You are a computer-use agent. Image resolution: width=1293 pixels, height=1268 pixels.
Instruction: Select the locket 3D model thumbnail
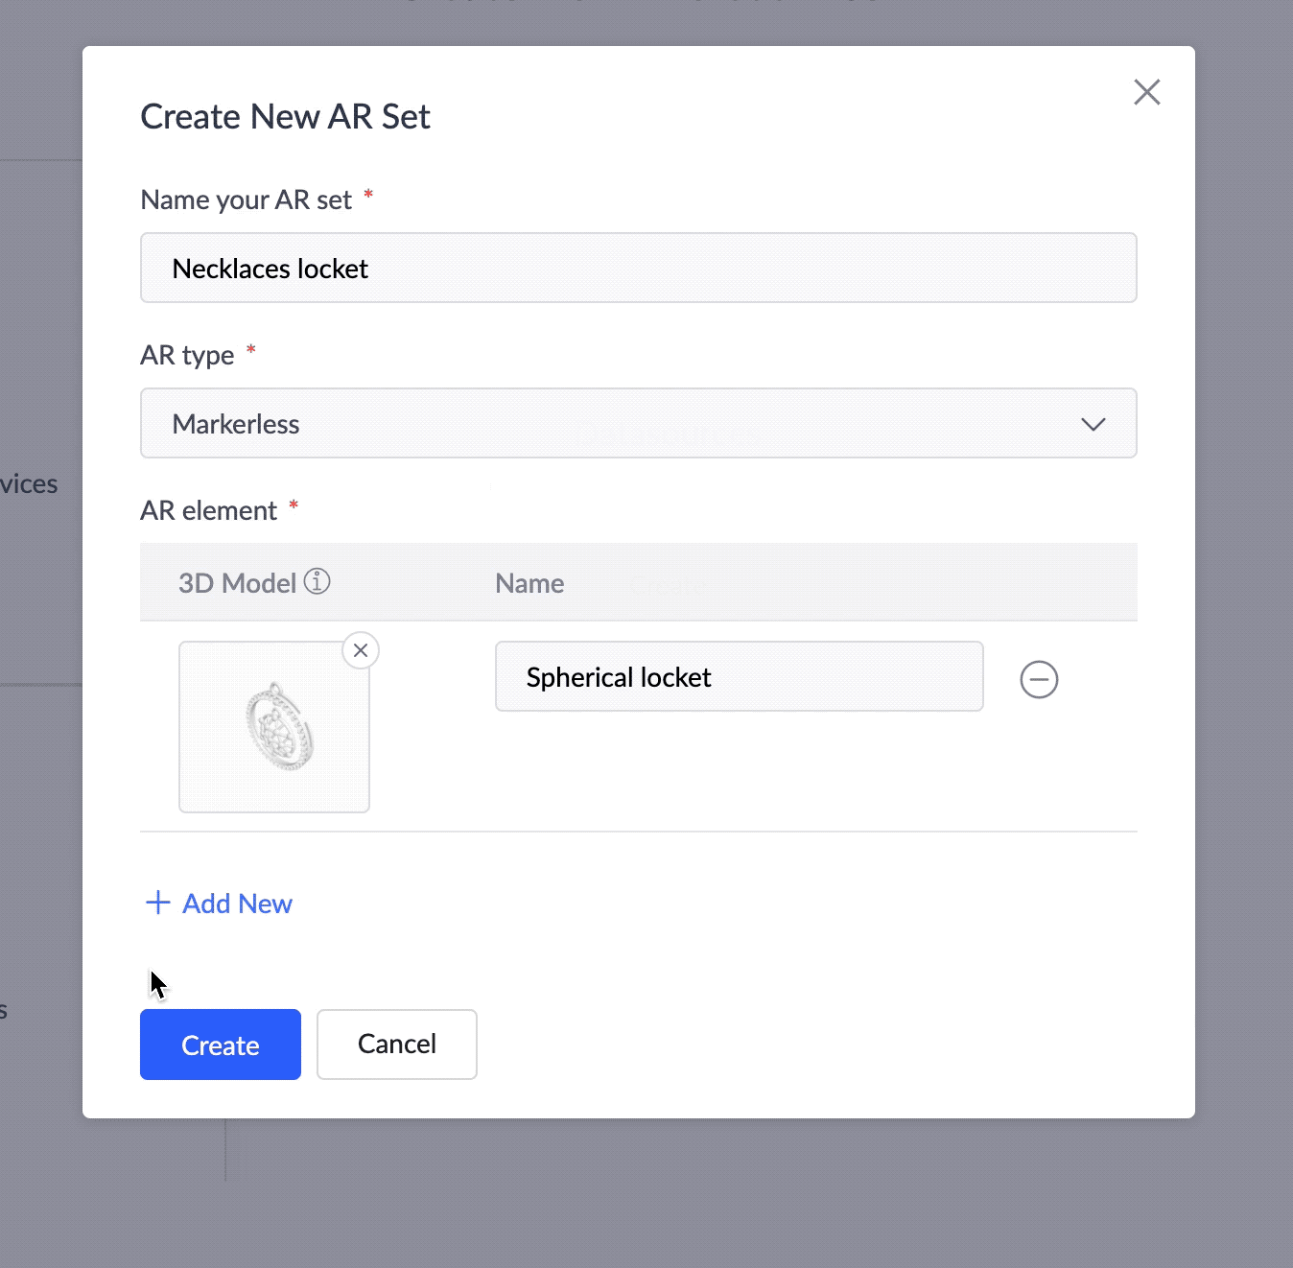tap(274, 727)
